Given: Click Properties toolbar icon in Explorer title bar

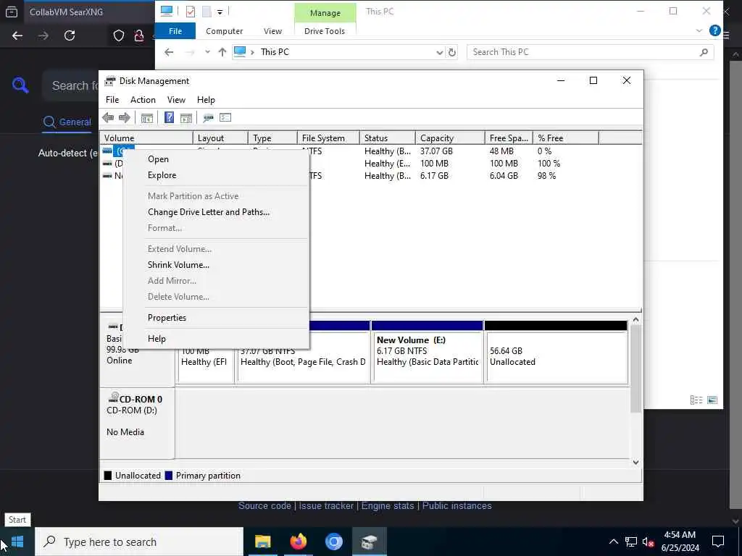Looking at the screenshot, I should pyautogui.click(x=191, y=12).
